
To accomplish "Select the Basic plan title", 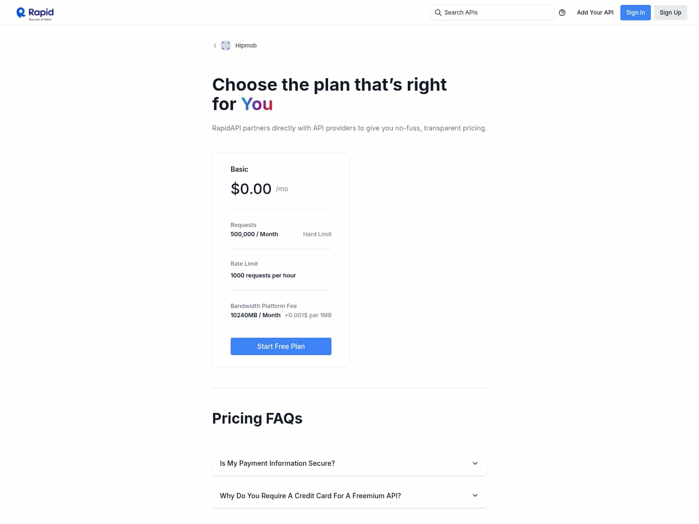I will pos(239,169).
